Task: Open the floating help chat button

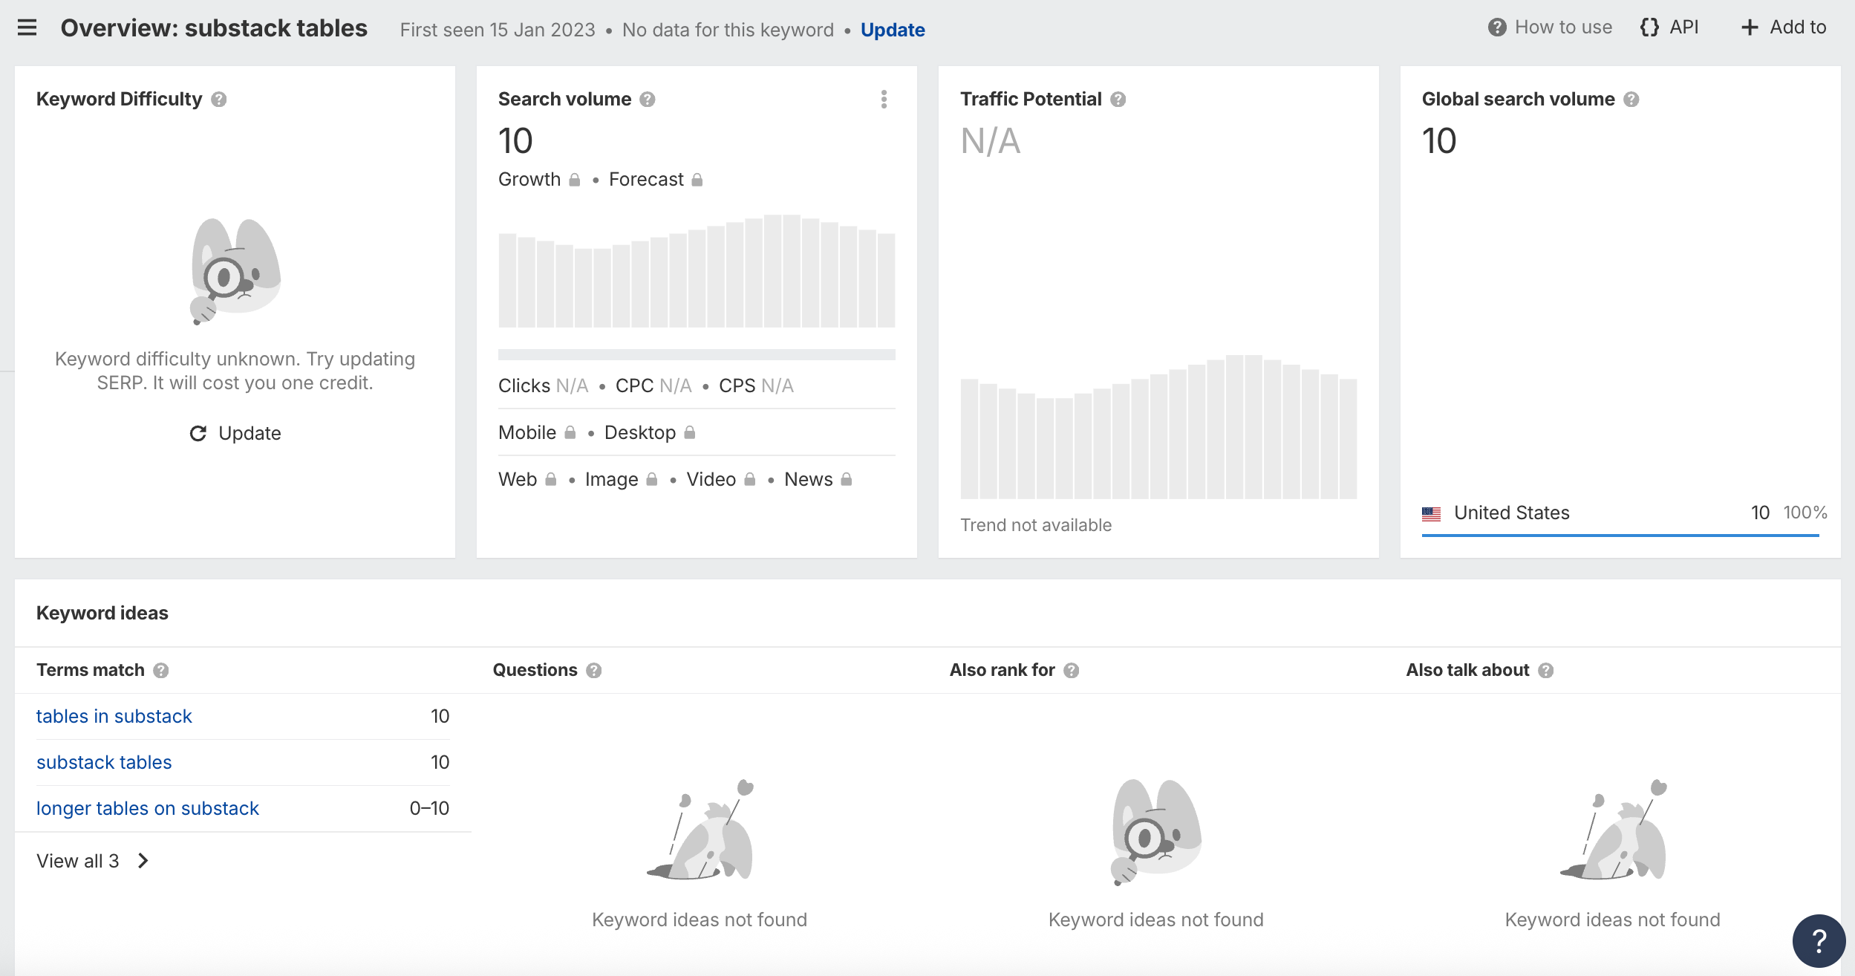Action: 1819,940
